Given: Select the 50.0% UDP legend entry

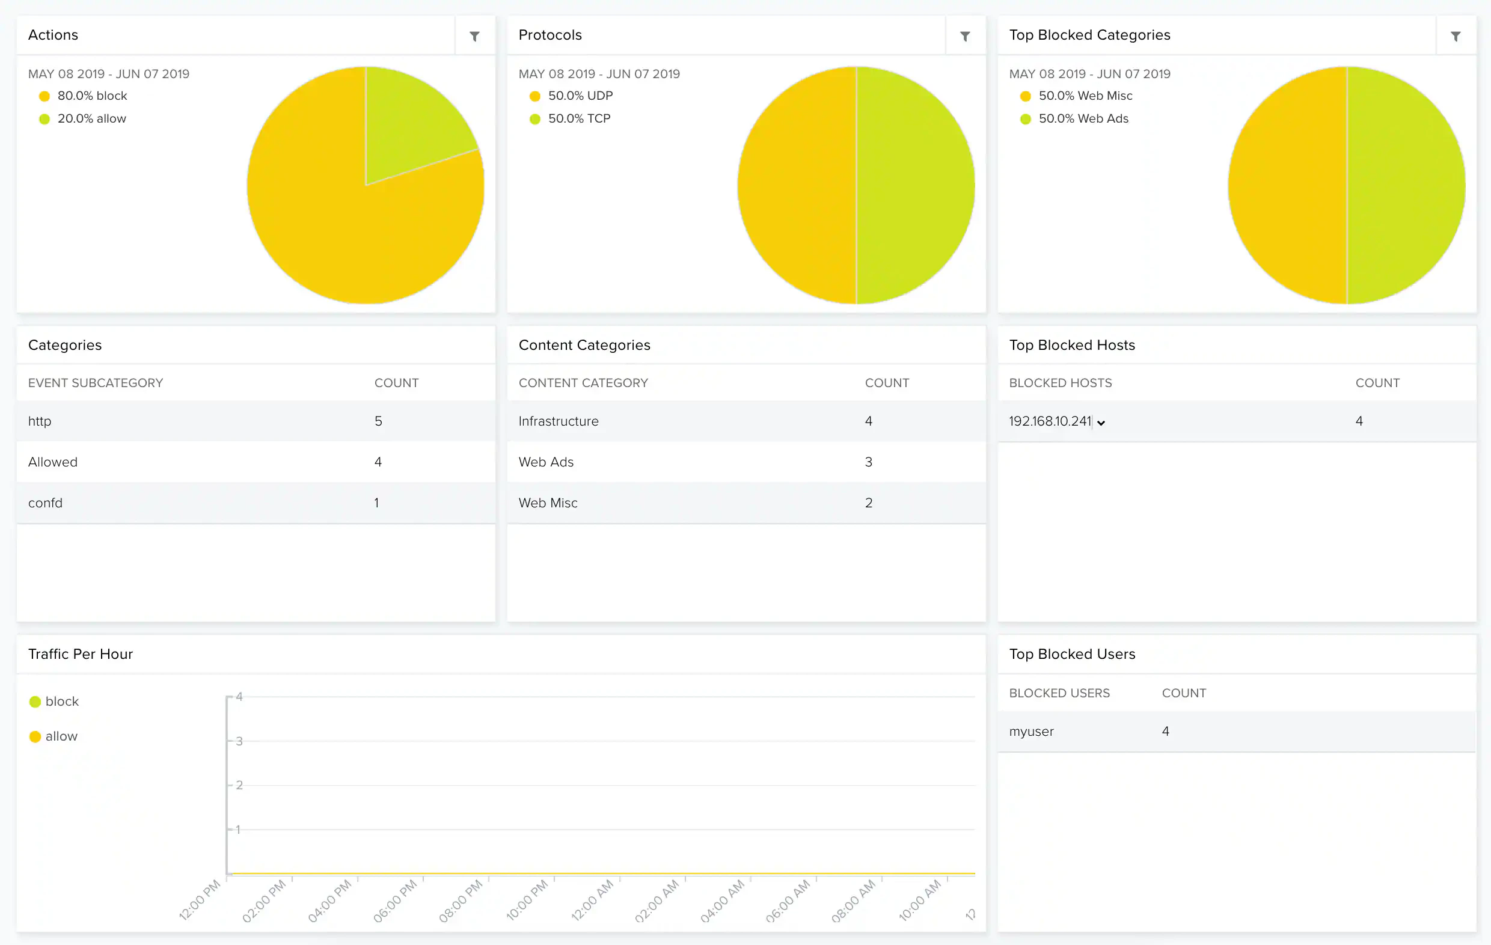Looking at the screenshot, I should [x=580, y=96].
